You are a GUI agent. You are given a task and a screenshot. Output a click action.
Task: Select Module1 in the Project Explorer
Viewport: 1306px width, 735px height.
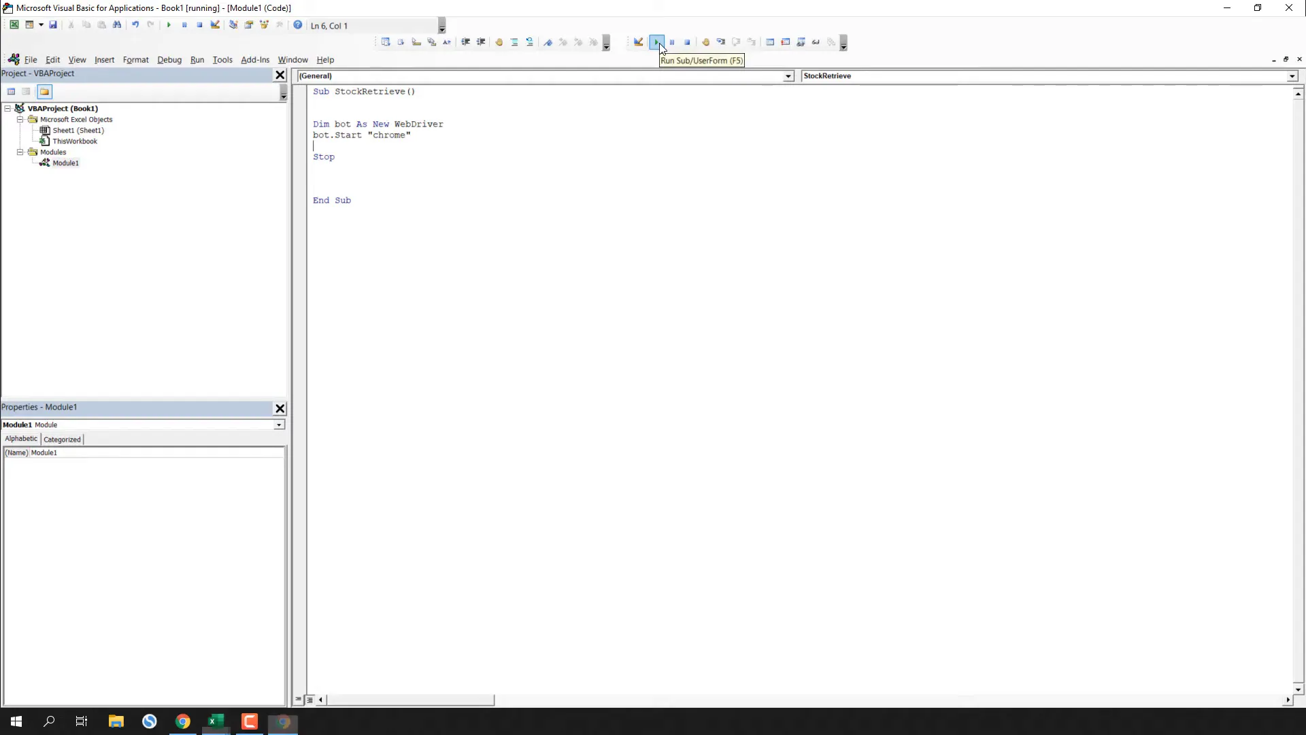pyautogui.click(x=65, y=163)
